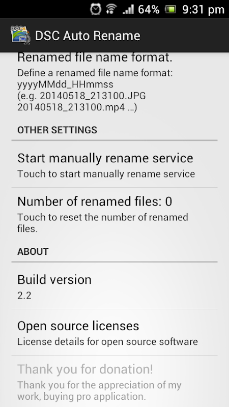This screenshot has width=229, height=407.
Task: Tap the battery indicator icon
Action: point(170,10)
